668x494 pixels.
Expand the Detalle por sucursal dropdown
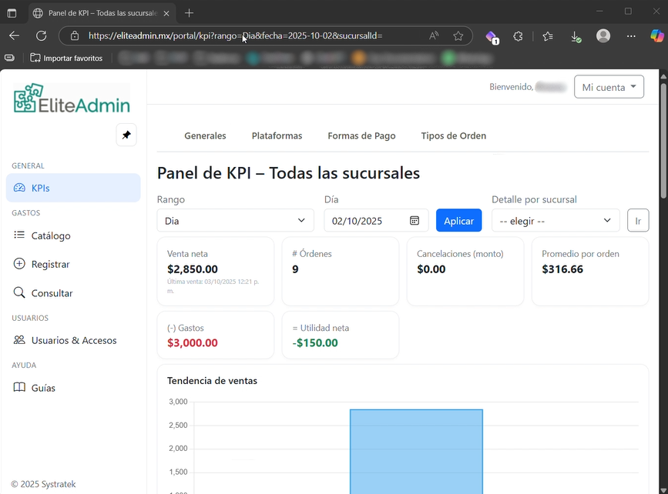pos(555,221)
